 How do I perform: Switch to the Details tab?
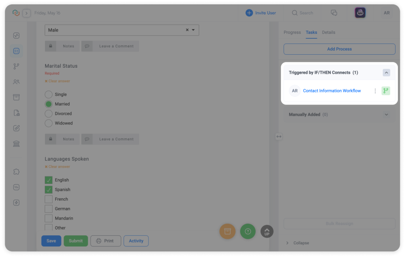click(329, 32)
